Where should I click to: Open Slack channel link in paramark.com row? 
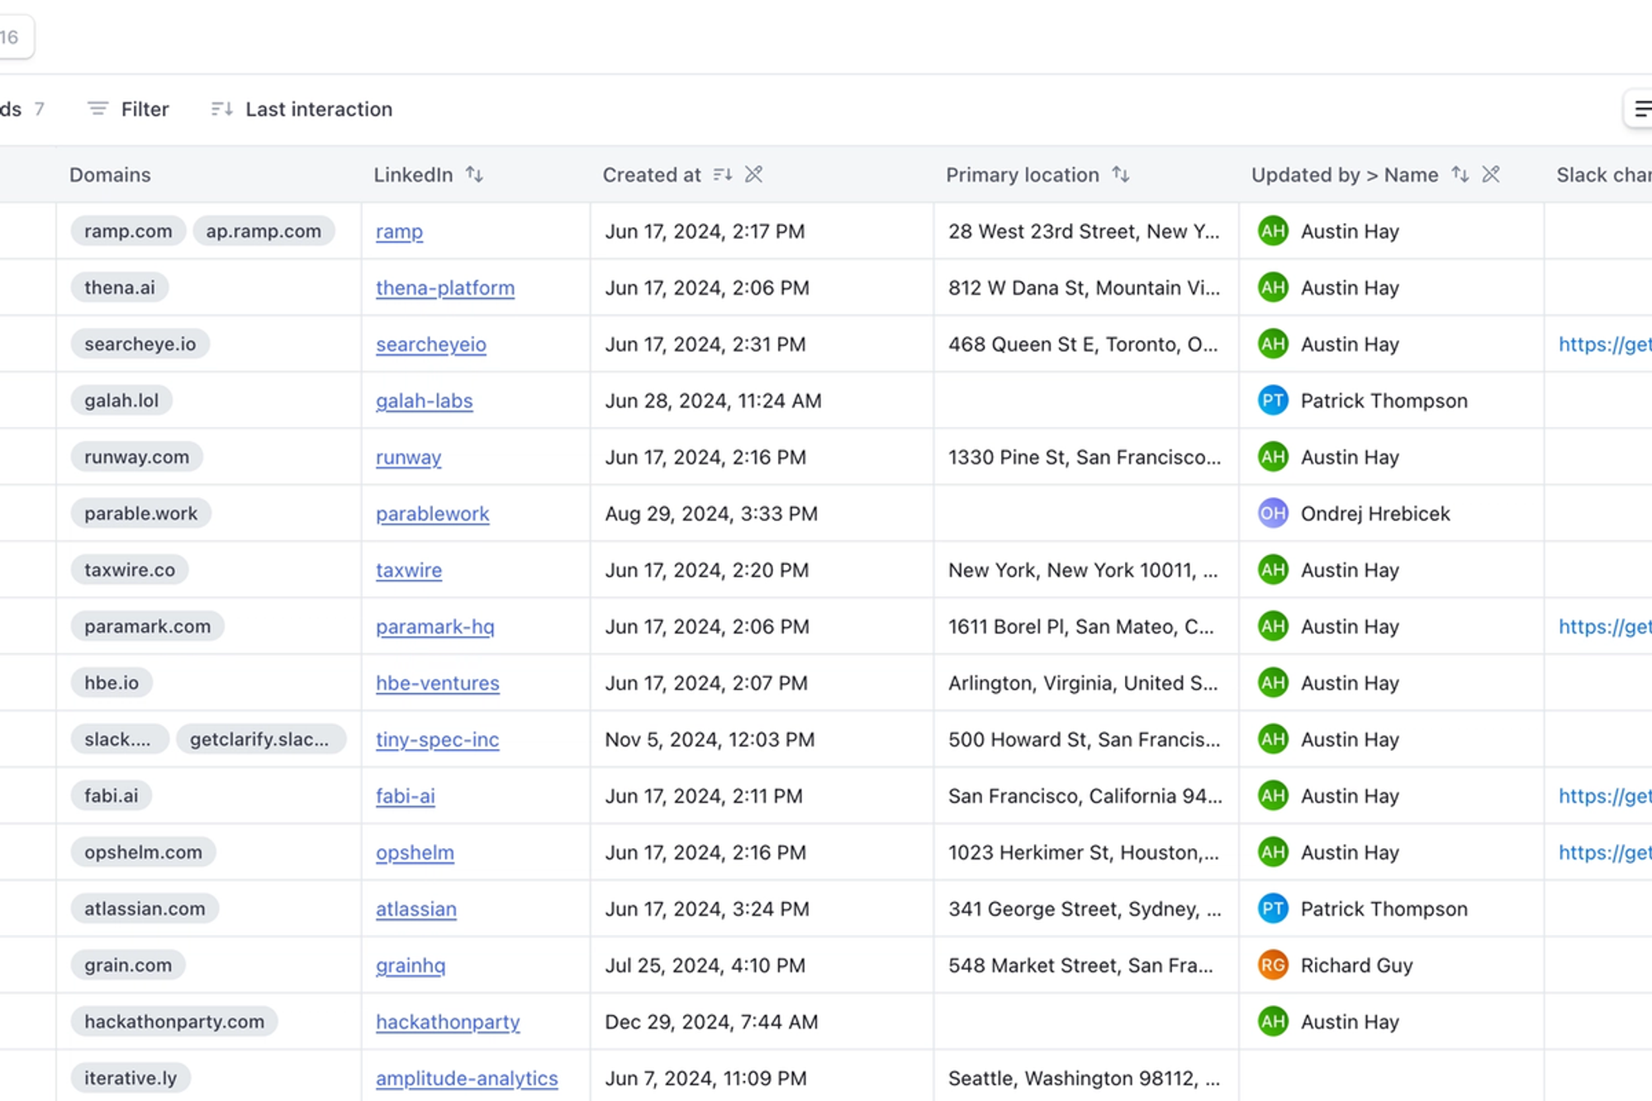[1605, 626]
